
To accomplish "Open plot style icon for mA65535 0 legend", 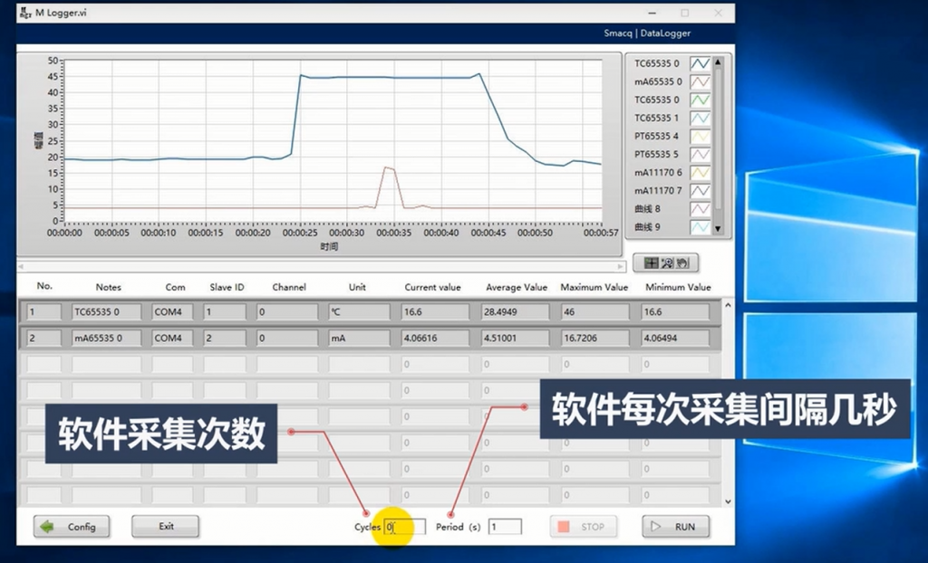I will coord(701,81).
